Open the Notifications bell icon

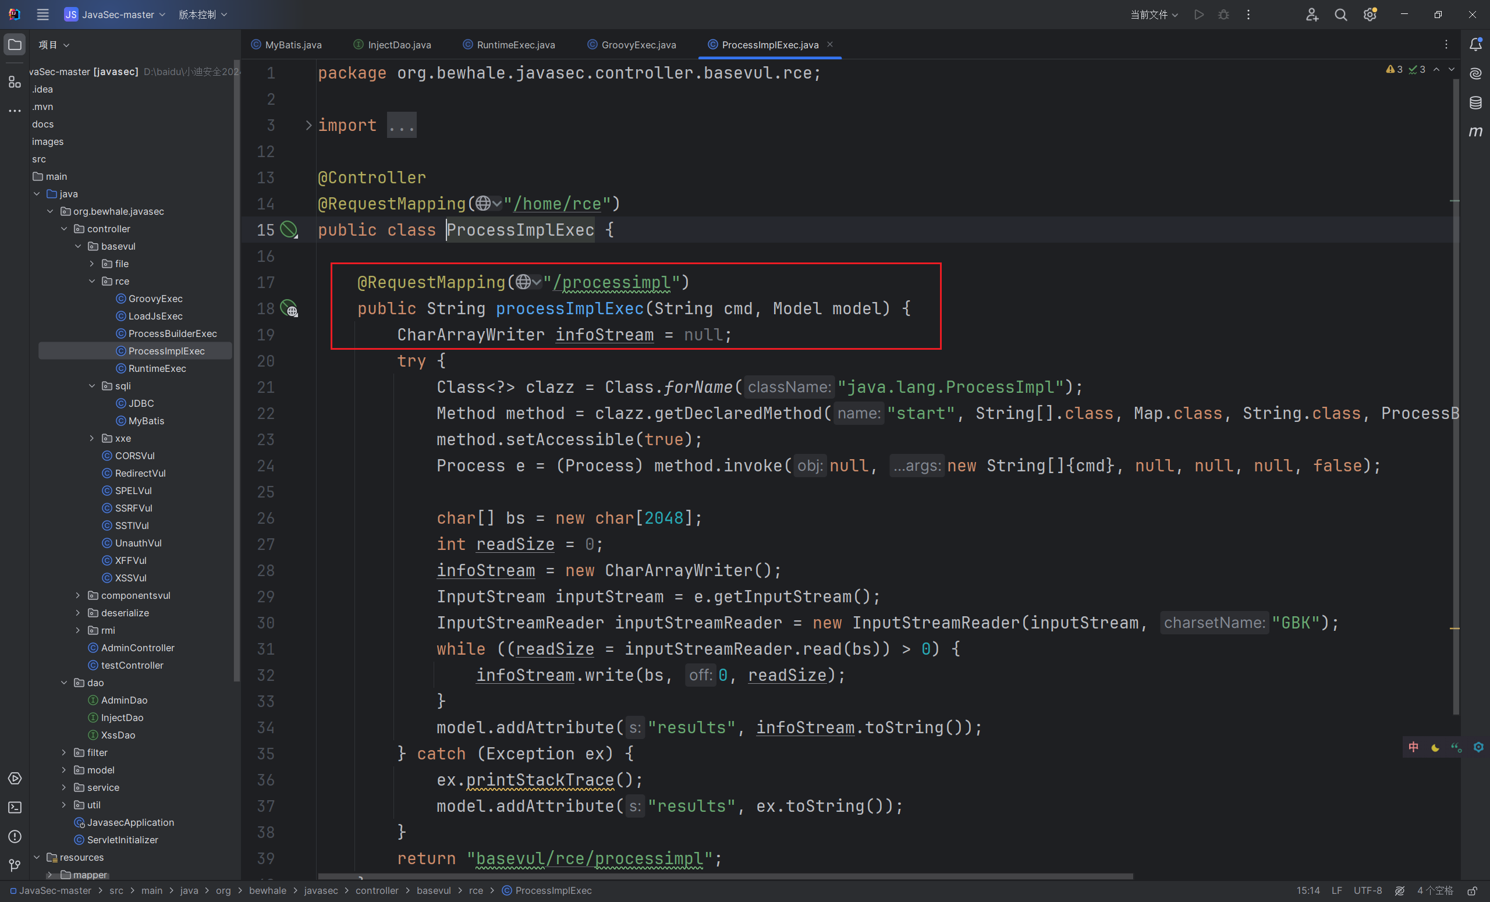1475,44
